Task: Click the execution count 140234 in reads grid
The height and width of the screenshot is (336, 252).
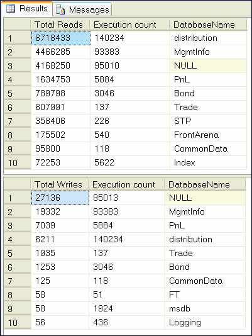Action: 130,38
